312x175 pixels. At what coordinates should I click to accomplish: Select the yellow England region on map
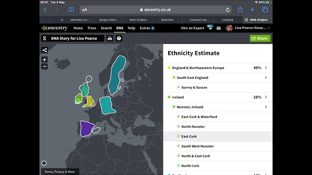tap(90, 101)
